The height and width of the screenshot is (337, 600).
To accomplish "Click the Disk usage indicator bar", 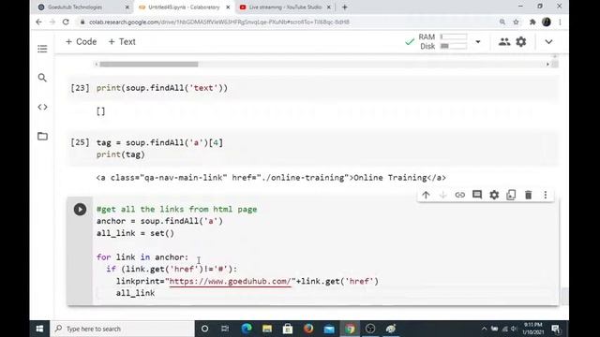I will 454,46.
